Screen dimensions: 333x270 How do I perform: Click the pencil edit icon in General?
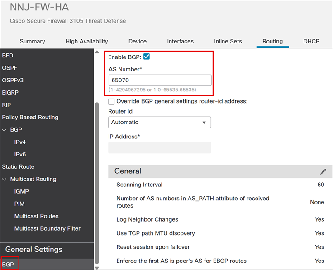pos(323,171)
